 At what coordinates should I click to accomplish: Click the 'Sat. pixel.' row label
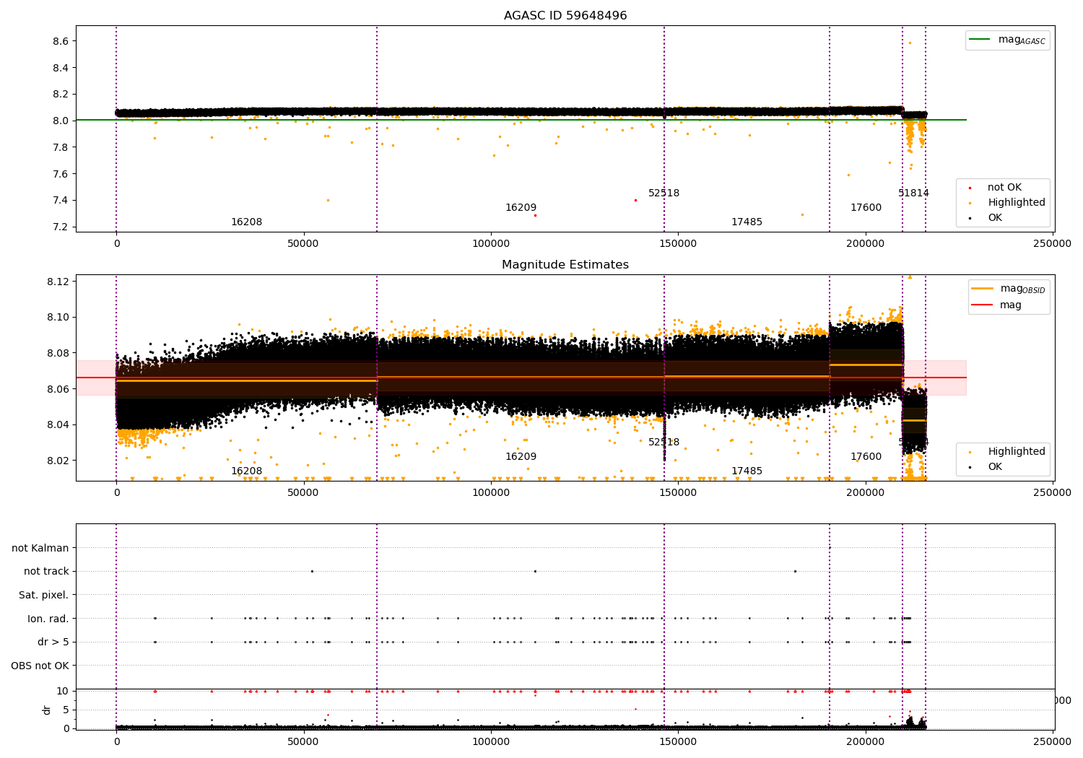[44, 595]
